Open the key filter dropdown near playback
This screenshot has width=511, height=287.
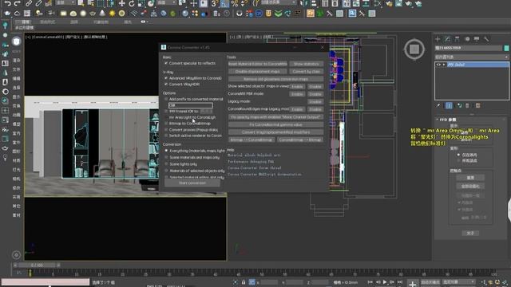pyautogui.click(x=458, y=281)
